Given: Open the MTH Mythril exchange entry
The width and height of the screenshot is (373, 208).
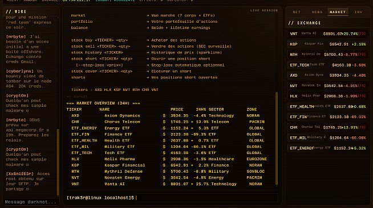Looking at the screenshot, I should pyautogui.click(x=327, y=55).
